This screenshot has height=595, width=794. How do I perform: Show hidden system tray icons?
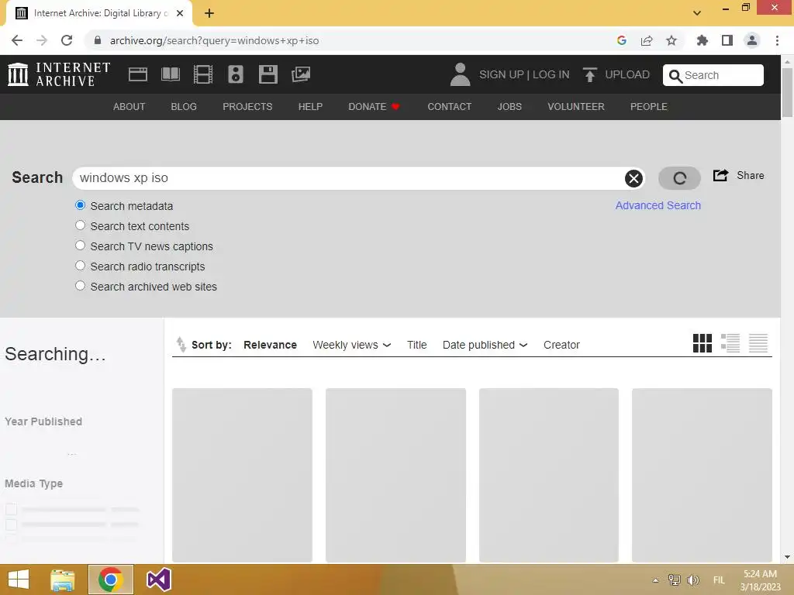pos(656,580)
